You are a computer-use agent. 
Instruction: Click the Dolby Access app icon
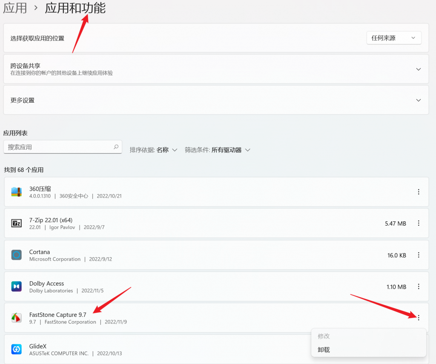[17, 287]
